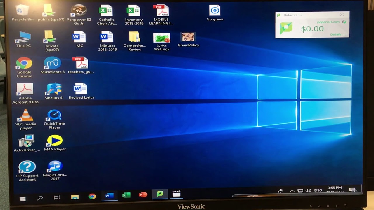The image size is (374, 210).
Task: Select the This PC desktop icon
Action: tap(23, 39)
